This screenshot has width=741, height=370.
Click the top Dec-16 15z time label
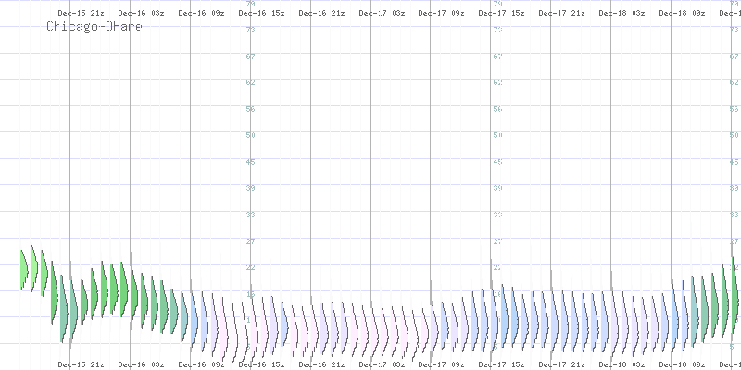tap(261, 14)
